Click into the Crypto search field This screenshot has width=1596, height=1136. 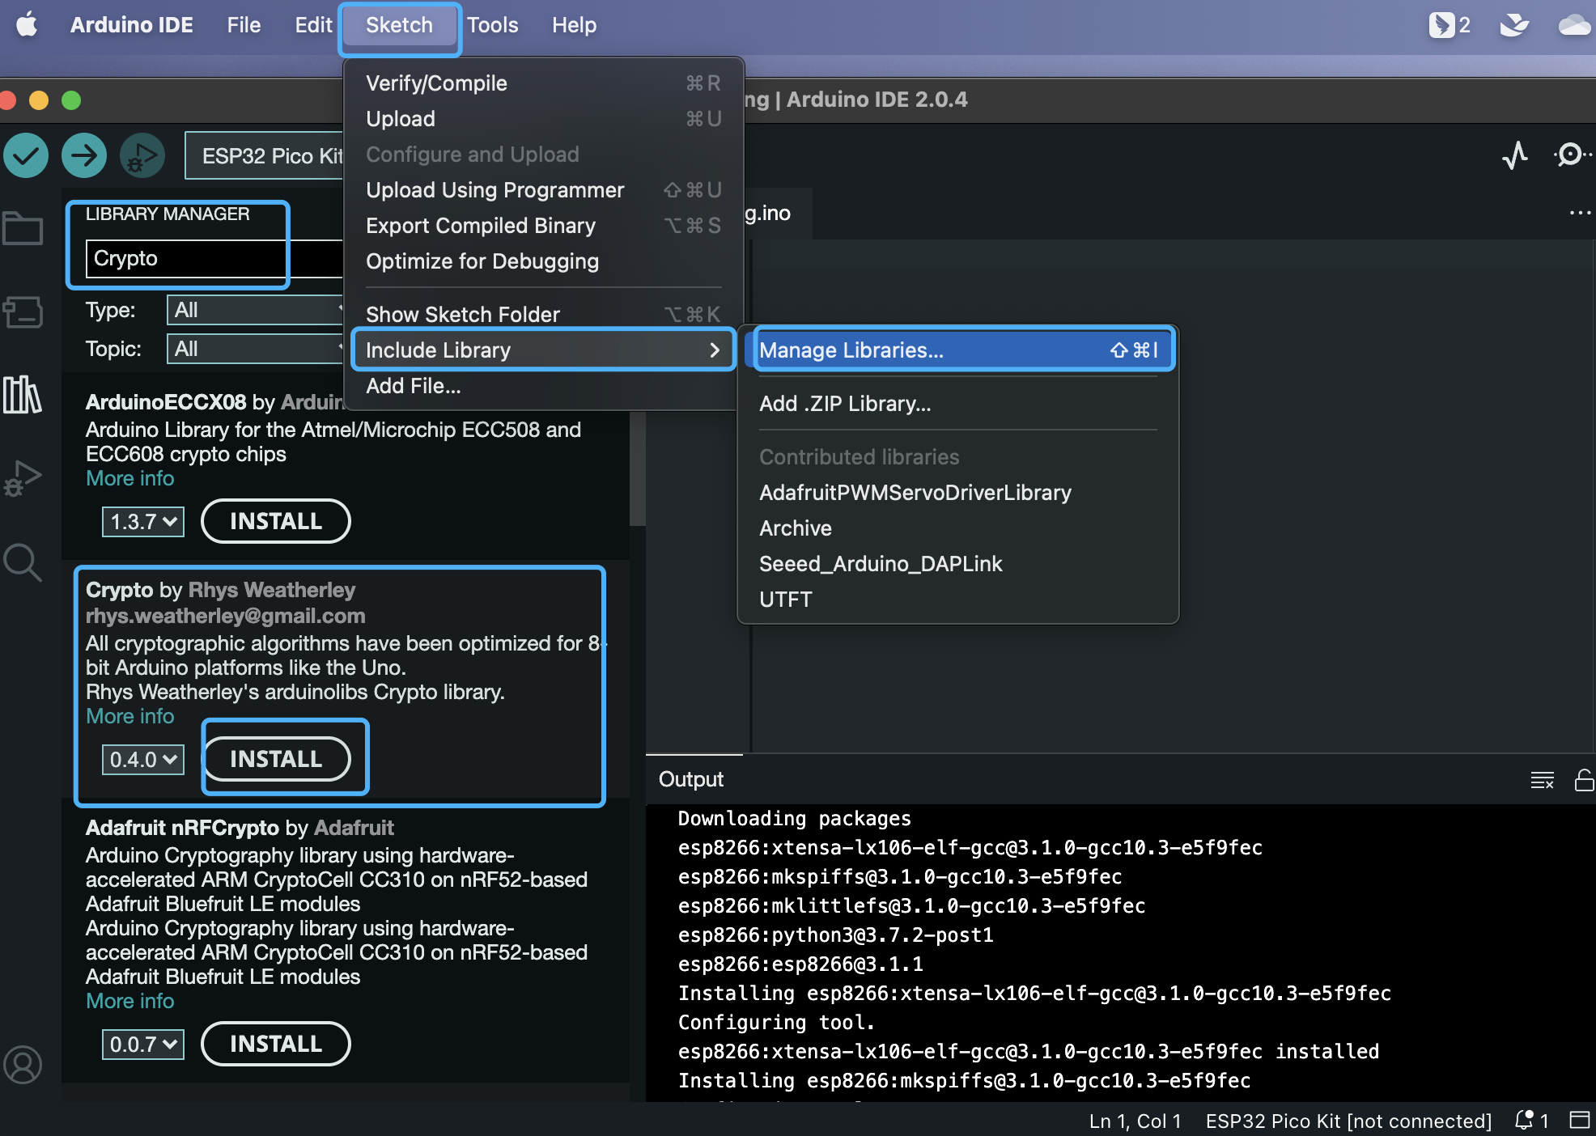tap(186, 258)
